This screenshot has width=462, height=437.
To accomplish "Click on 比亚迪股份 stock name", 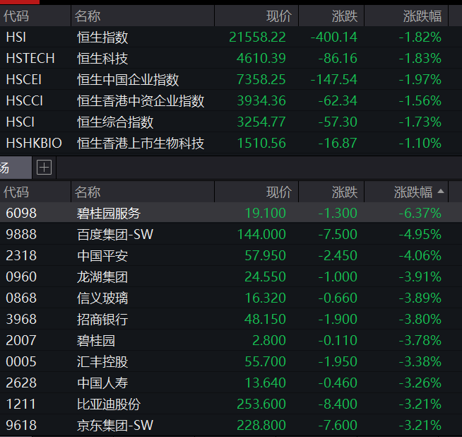I will tap(109, 404).
